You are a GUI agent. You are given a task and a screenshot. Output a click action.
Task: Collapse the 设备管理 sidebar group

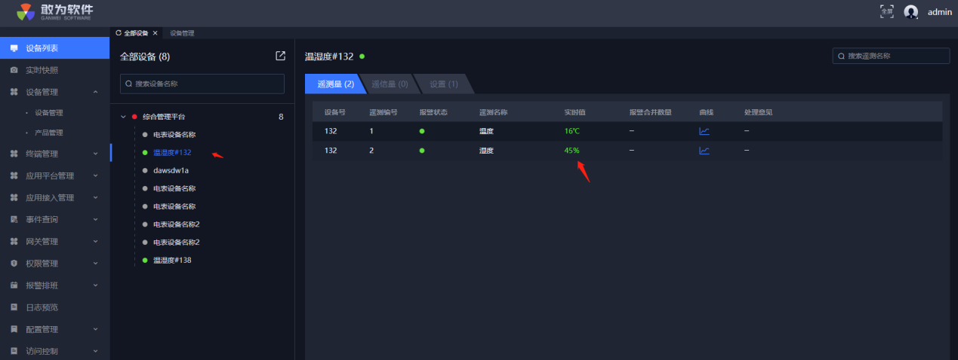(95, 92)
